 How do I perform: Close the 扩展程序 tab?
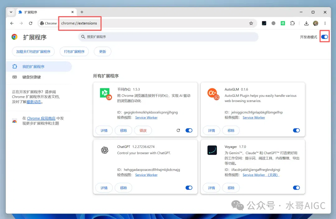[72, 12]
